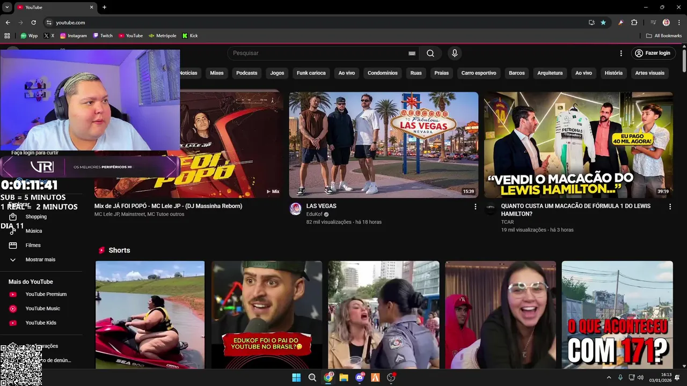The height and width of the screenshot is (386, 687).
Task: Click the YouTube search magnifier button
Action: click(430, 53)
